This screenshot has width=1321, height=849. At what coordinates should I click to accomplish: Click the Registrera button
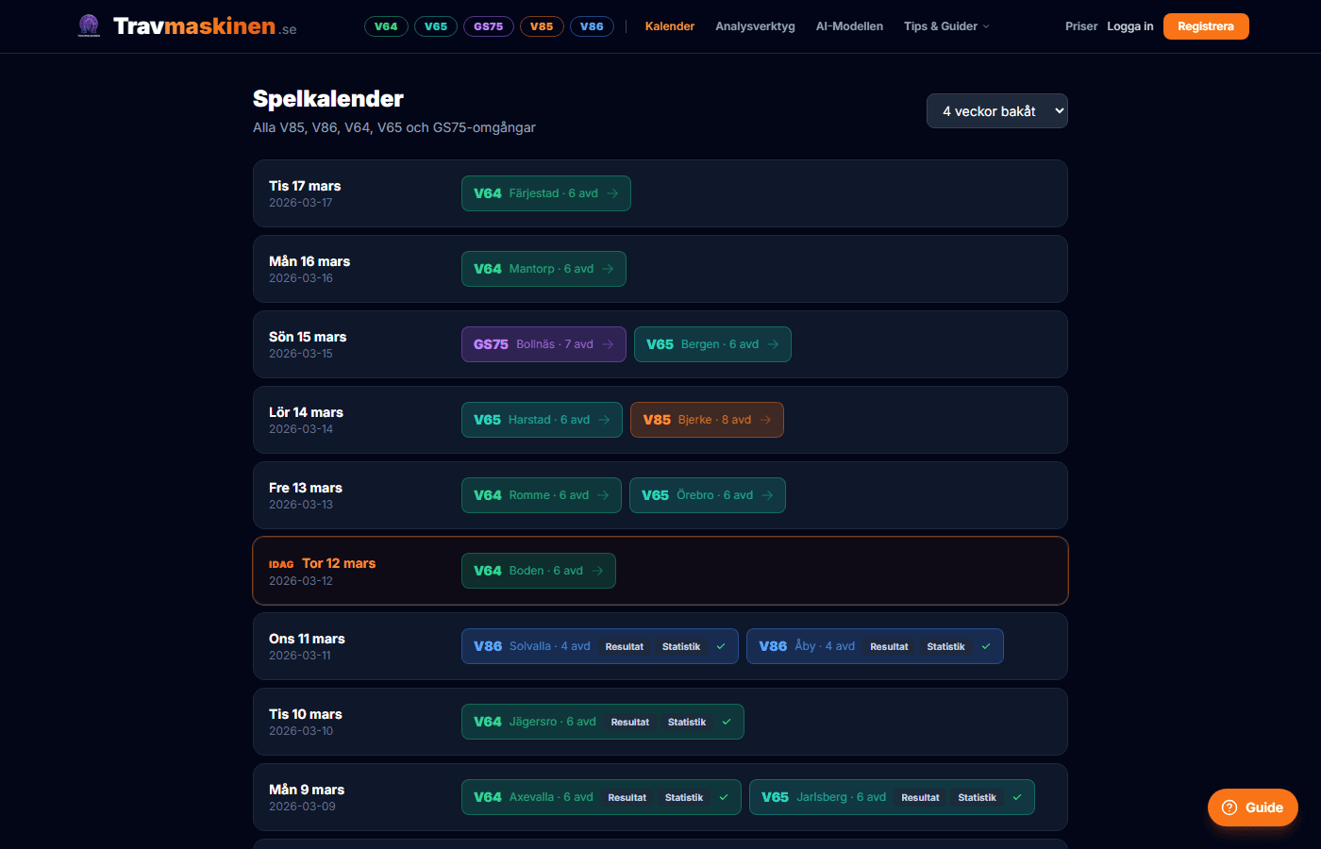tap(1205, 26)
